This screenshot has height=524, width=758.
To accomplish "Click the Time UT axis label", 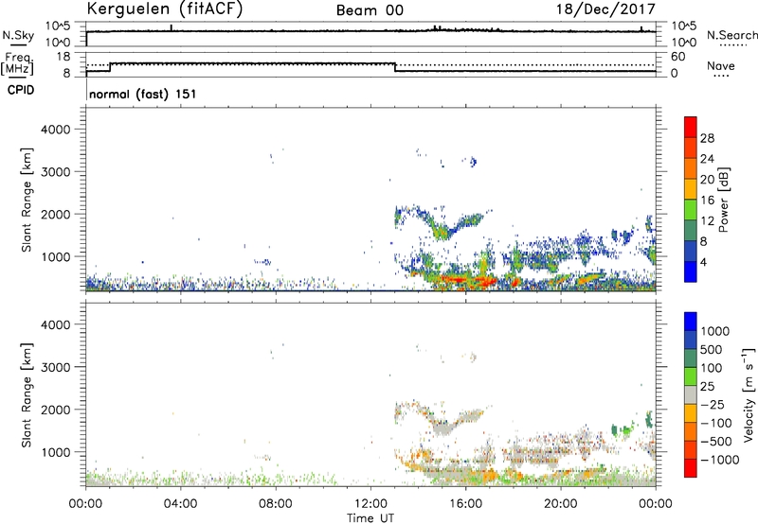I will pos(370,518).
